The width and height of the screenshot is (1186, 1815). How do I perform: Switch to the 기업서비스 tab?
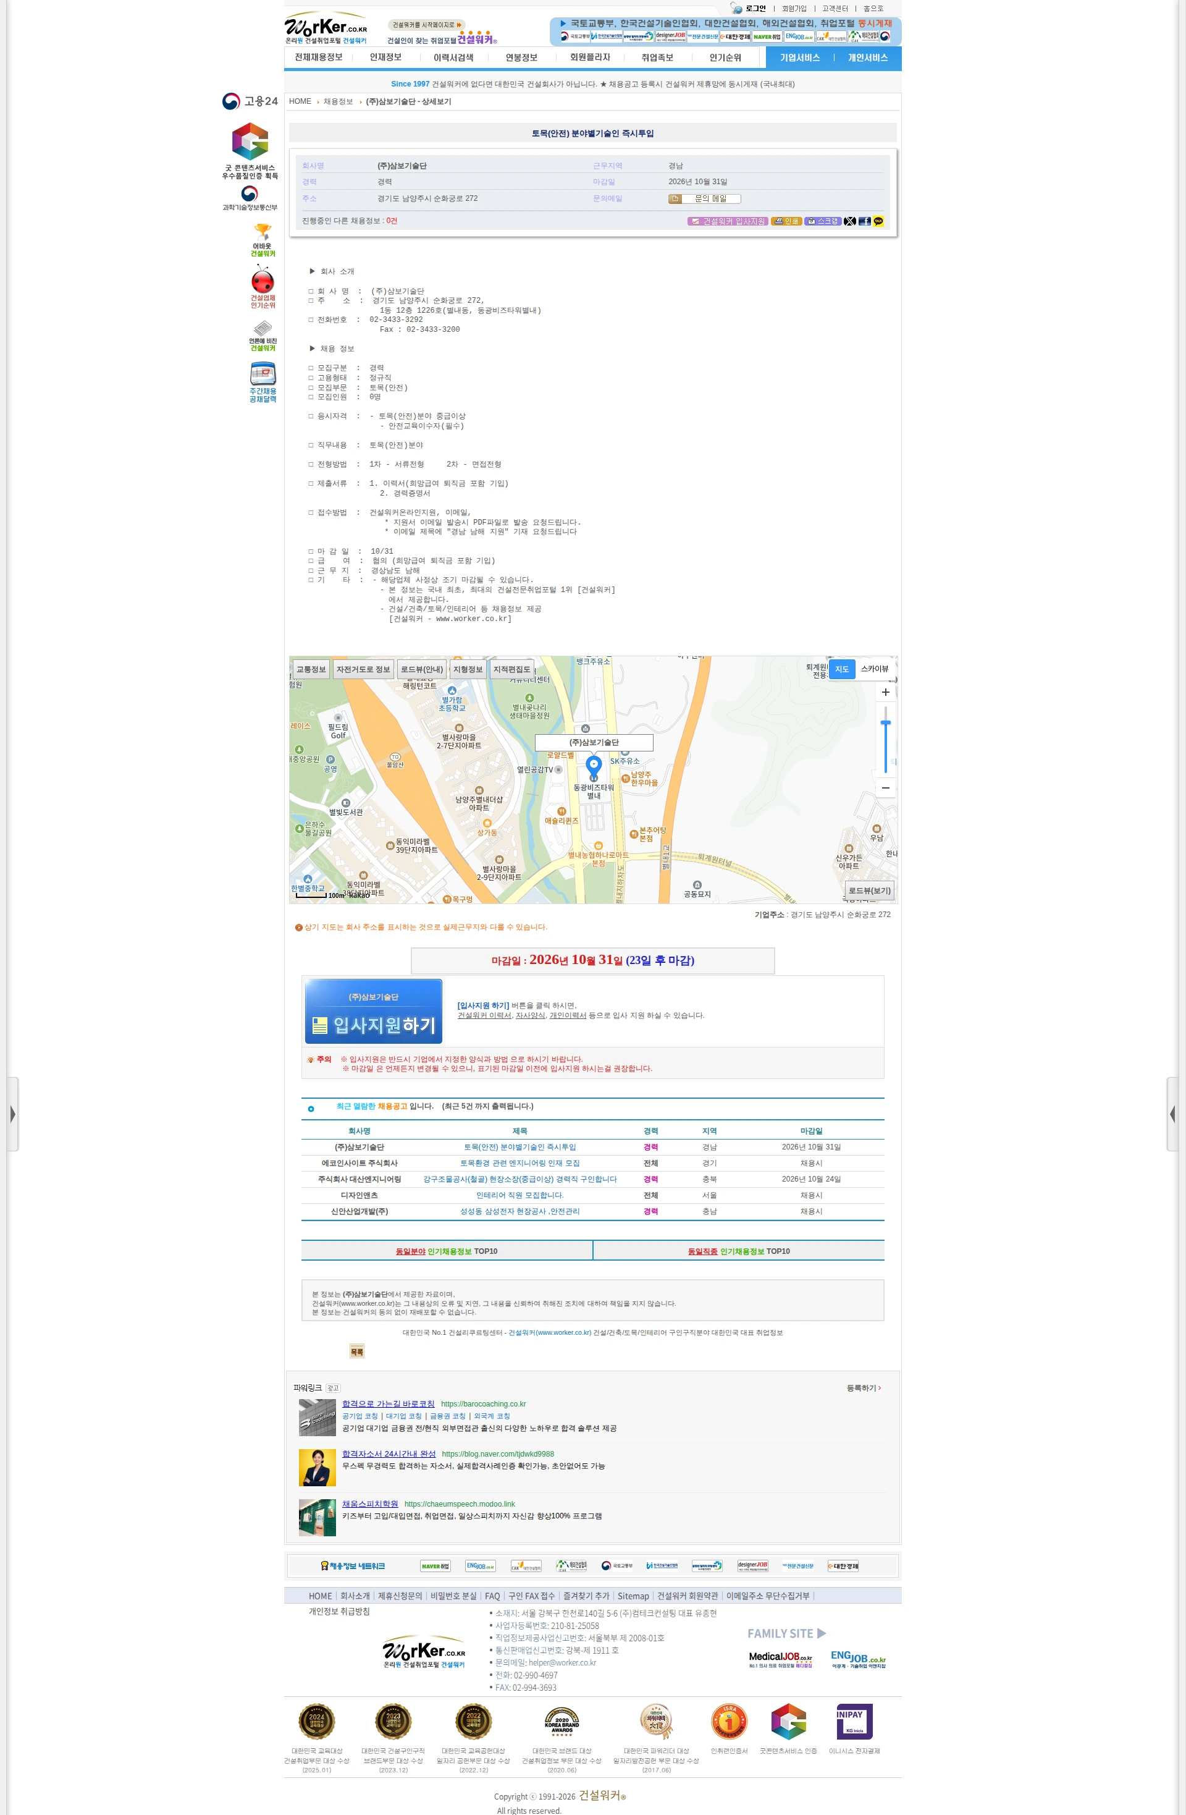point(799,57)
